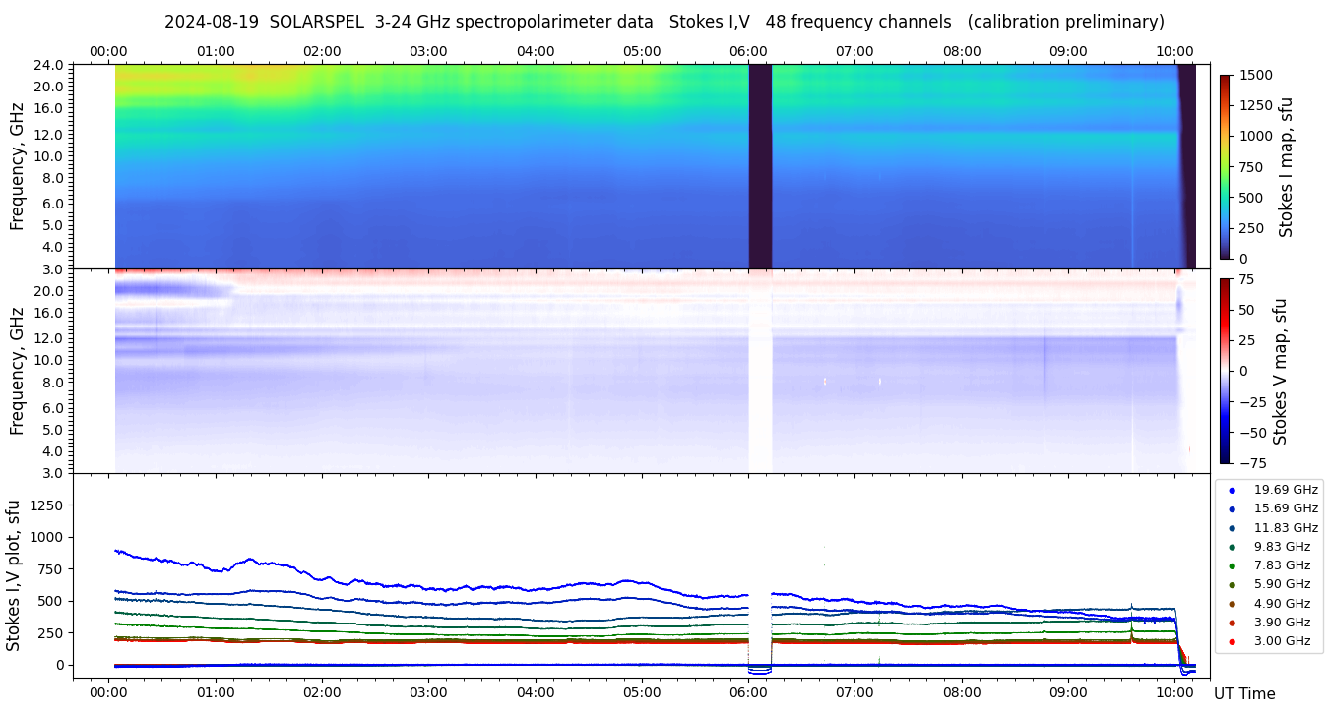Click the Stokes I map colorbar
The image size is (1329, 713).
pos(1225,166)
